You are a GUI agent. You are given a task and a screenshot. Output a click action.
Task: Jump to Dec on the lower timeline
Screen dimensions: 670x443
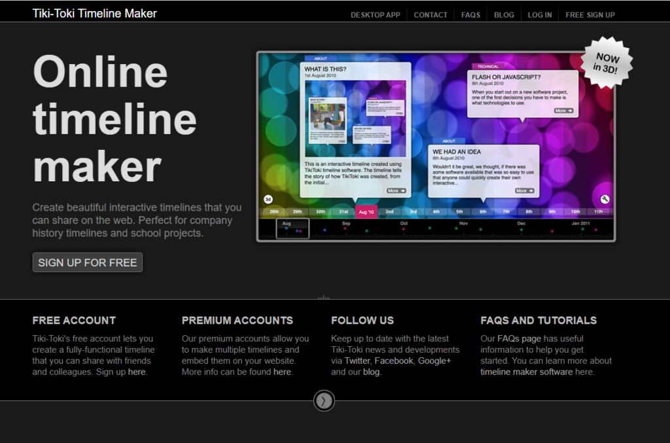pos(521,223)
